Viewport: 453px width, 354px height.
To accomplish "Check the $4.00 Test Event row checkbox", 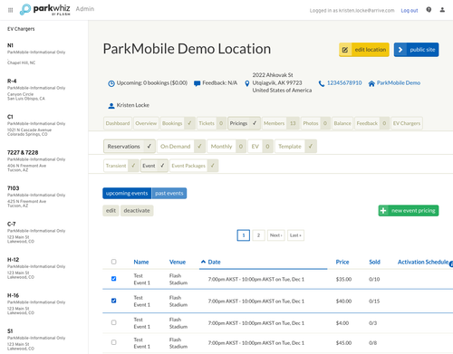I will (114, 322).
